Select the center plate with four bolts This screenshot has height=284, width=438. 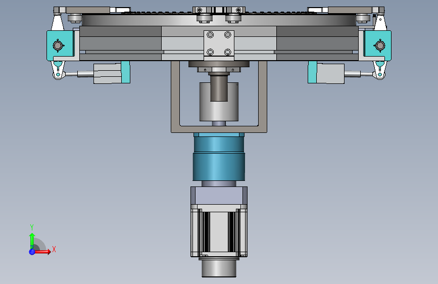(x=219, y=43)
